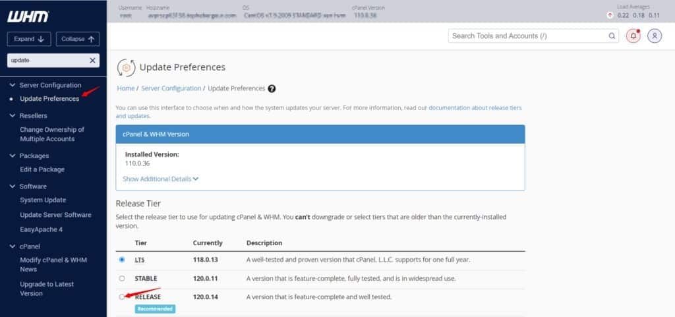
Task: Click the load averages arrow icon
Action: click(610, 15)
